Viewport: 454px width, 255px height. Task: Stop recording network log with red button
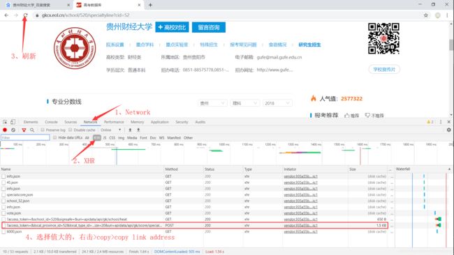tap(5, 130)
